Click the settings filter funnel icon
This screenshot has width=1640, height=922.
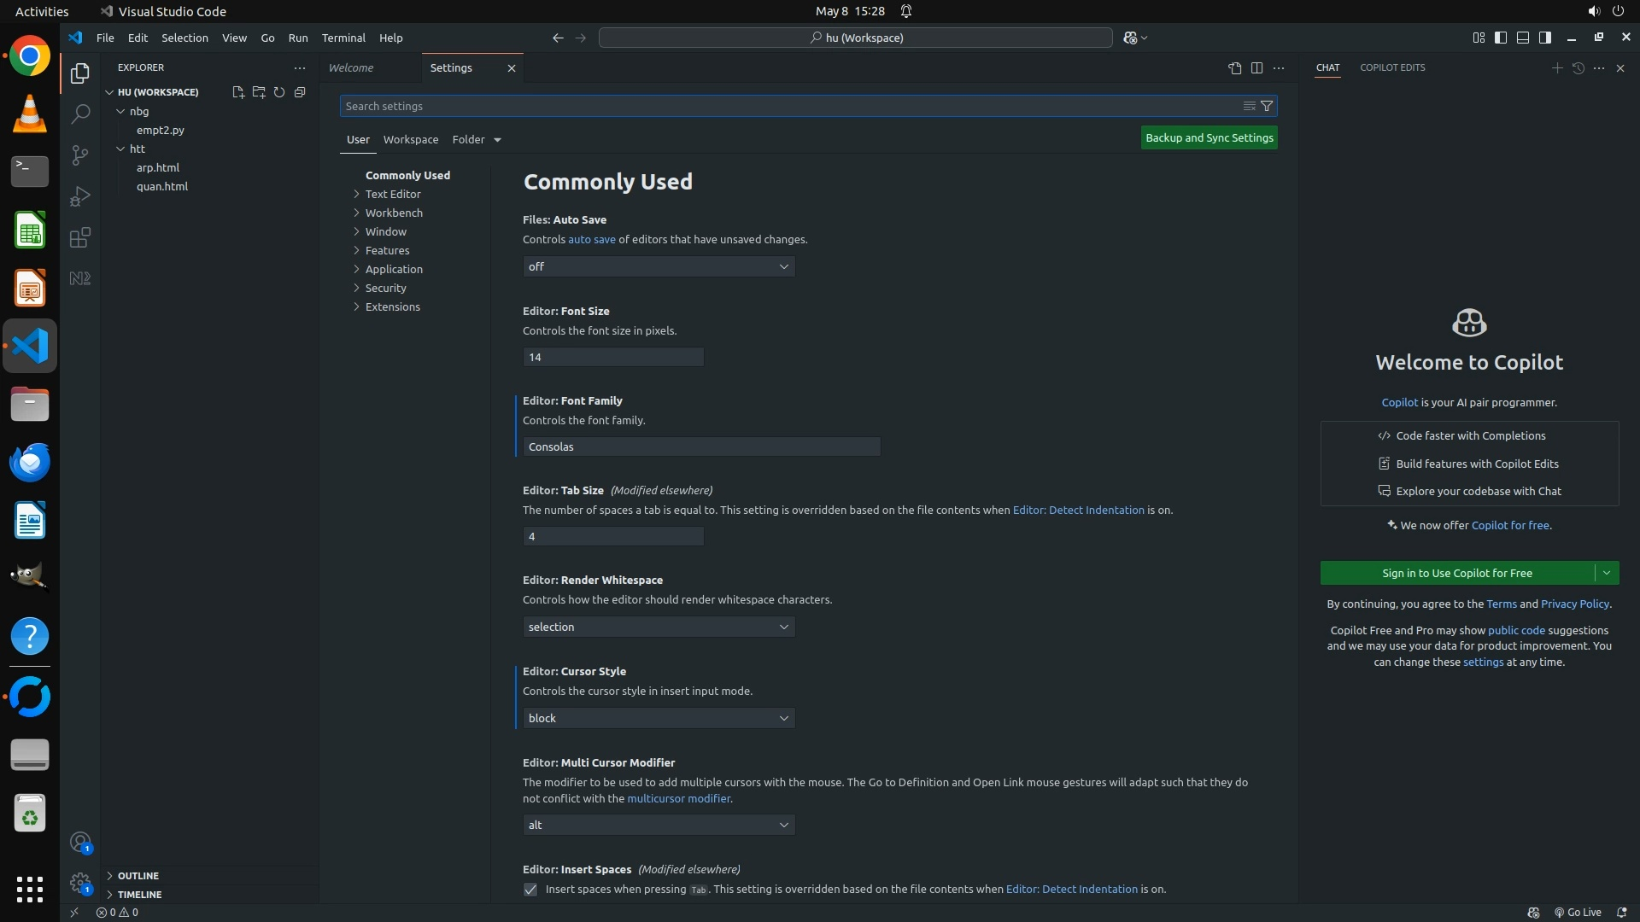[1267, 106]
